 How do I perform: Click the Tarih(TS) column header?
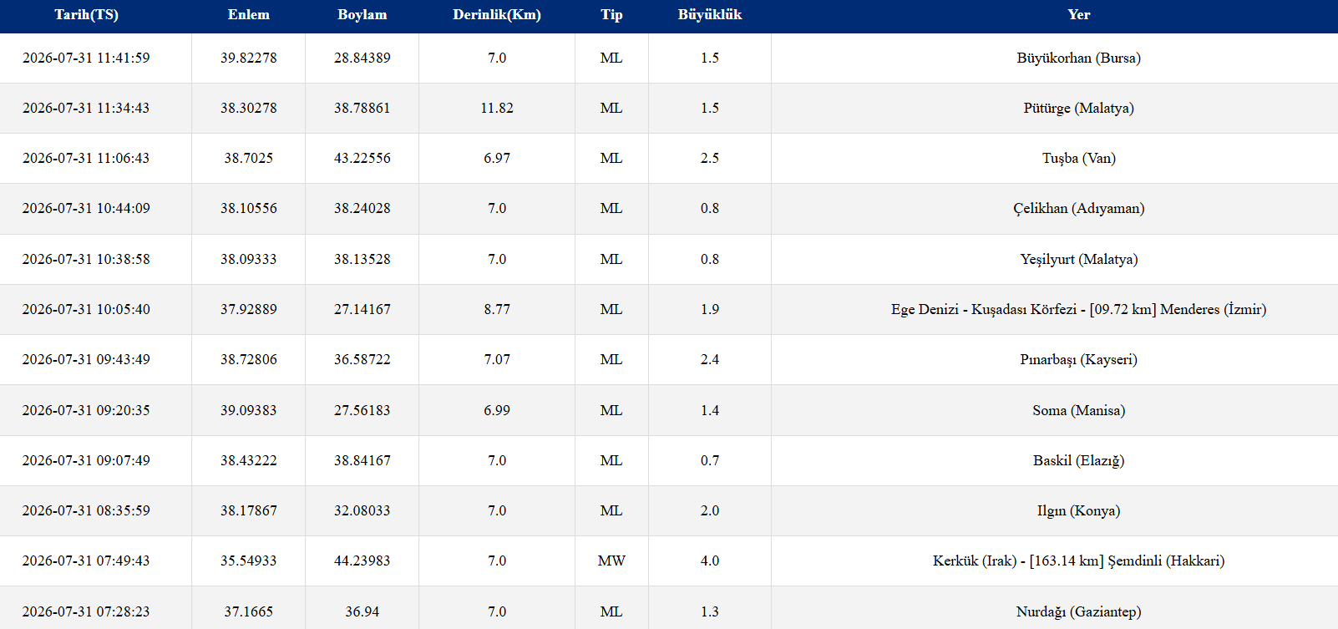pyautogui.click(x=86, y=15)
